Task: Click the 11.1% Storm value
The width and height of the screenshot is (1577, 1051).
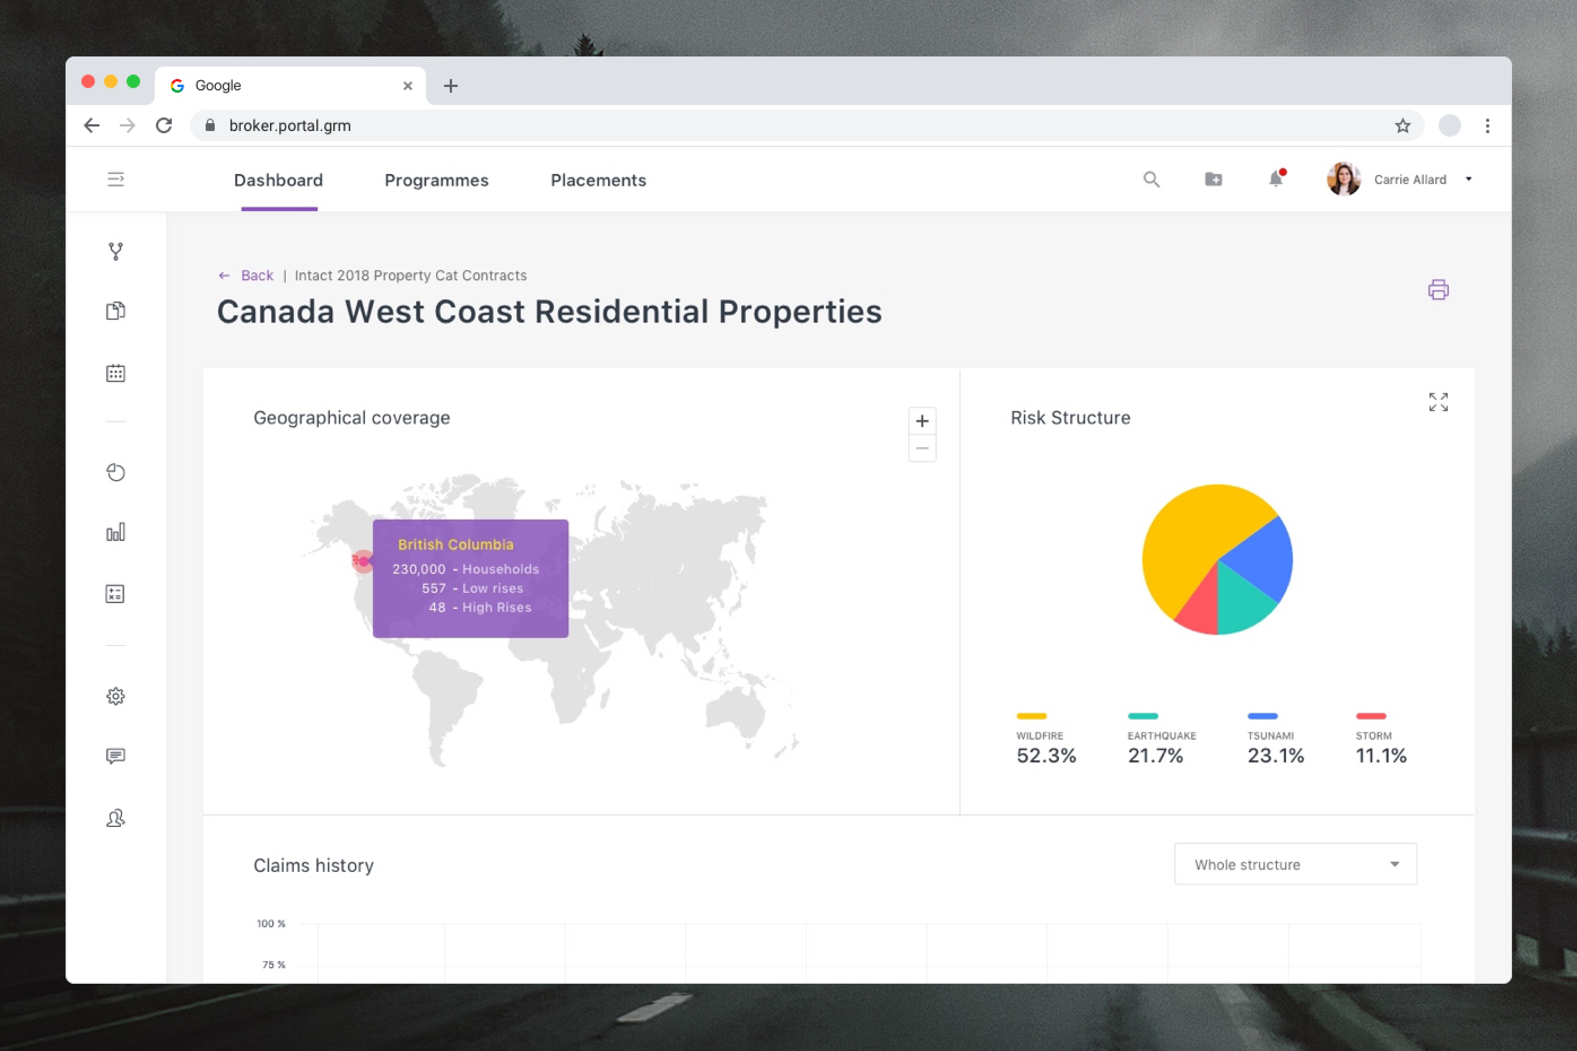Action: coord(1381,756)
